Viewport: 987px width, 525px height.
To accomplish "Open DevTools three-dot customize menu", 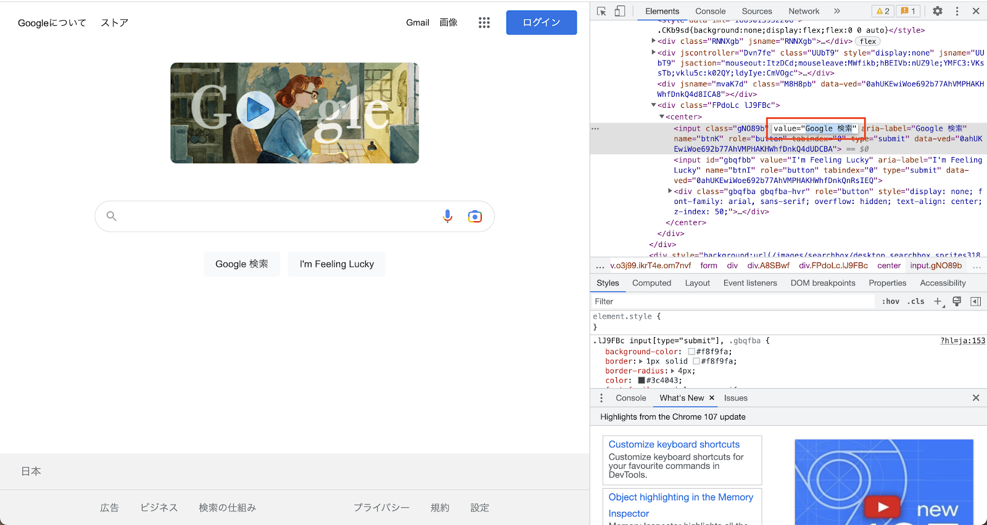I will pyautogui.click(x=957, y=11).
